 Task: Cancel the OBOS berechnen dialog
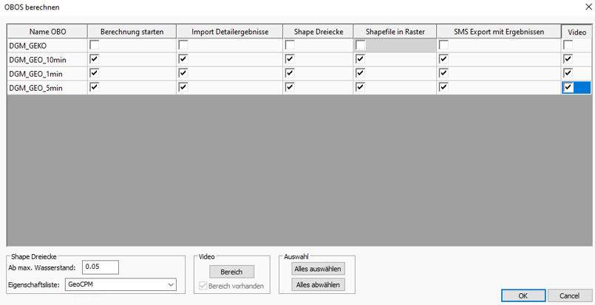coord(569,295)
